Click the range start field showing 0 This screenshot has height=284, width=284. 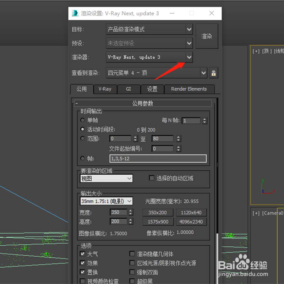pyautogui.click(x=120, y=138)
